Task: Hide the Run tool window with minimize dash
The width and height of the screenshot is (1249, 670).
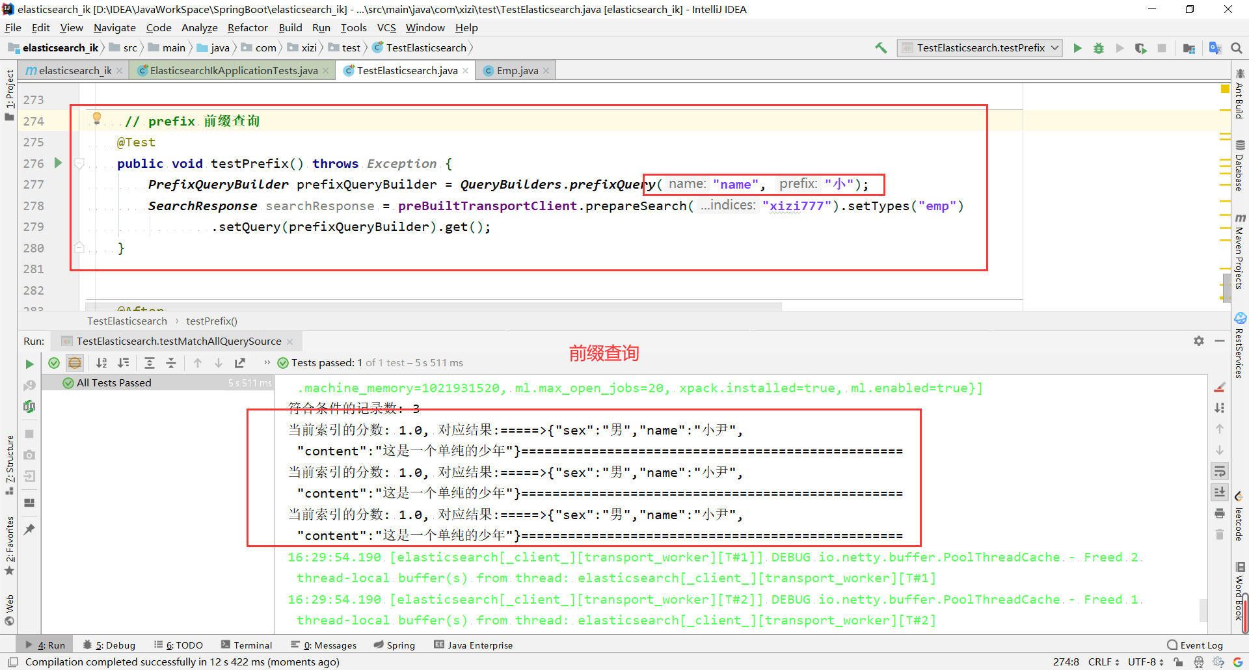Action: 1220,341
